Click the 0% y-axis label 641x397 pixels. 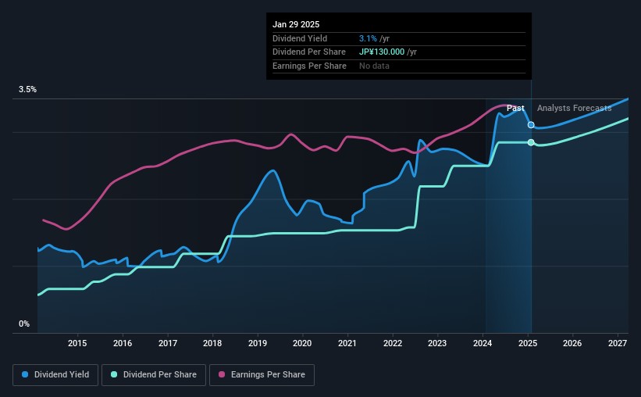24,324
